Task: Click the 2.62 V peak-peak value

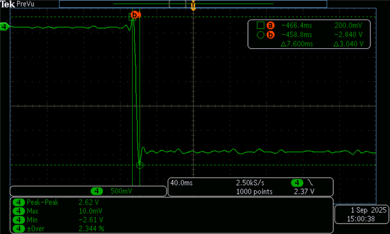Action: tap(88, 202)
